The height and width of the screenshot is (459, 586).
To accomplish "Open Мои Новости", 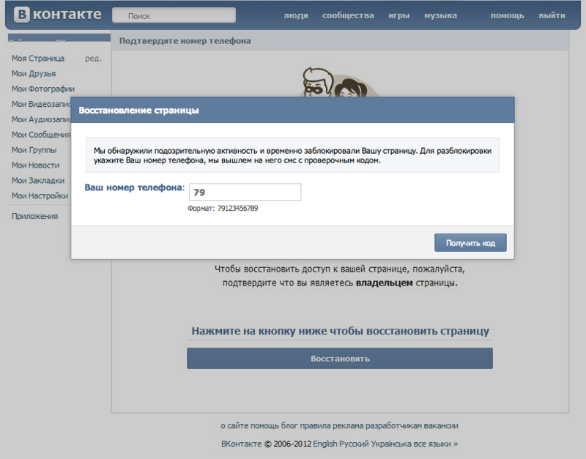I will 35,165.
